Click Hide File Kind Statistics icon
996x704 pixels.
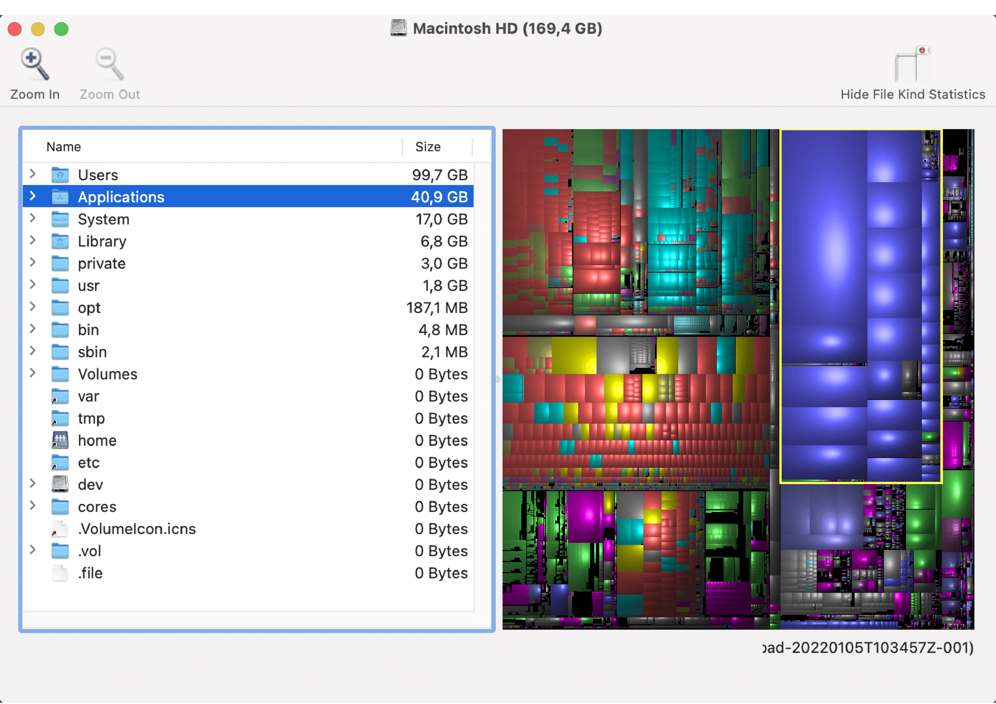(x=912, y=65)
